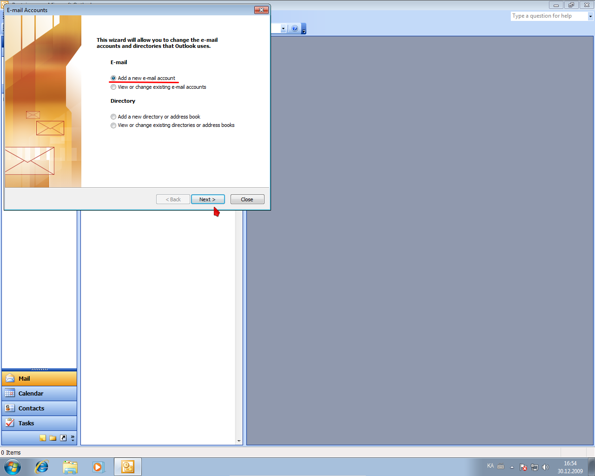Open the Folder List icon
The height and width of the screenshot is (476, 595).
53,438
